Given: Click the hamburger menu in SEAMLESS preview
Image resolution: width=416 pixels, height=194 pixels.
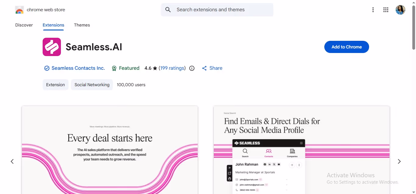Looking at the screenshot, I should click(x=301, y=143).
